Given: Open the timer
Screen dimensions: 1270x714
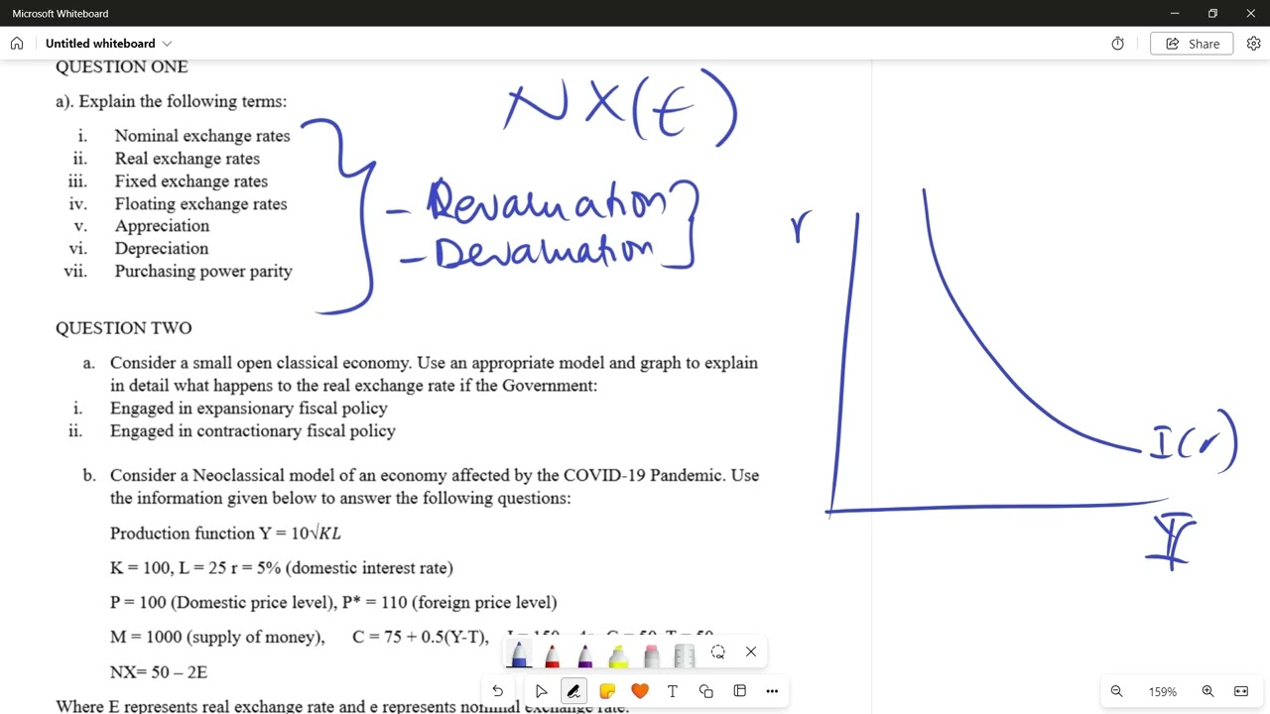Looking at the screenshot, I should coord(1118,44).
